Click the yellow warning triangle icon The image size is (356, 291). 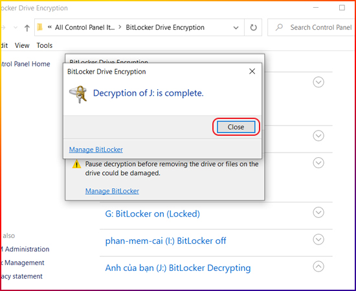point(76,164)
